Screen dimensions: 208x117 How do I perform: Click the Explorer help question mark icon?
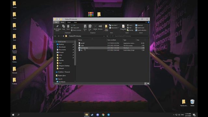149,22
